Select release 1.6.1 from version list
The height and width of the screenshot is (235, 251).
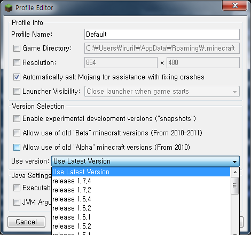[141, 217]
